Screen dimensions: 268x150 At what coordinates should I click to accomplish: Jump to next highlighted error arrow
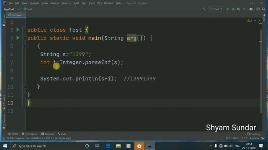coord(260,20)
